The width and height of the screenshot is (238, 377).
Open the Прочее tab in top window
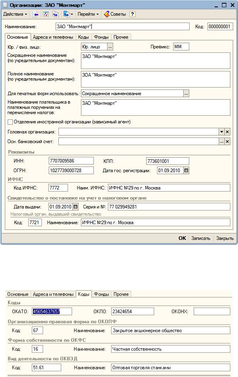pyautogui.click(x=121, y=37)
